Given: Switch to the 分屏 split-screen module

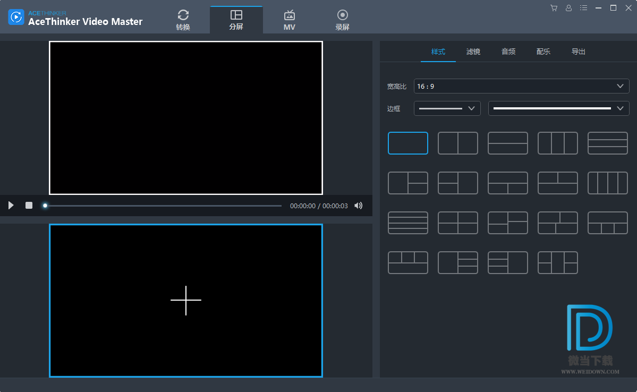Looking at the screenshot, I should click(236, 20).
